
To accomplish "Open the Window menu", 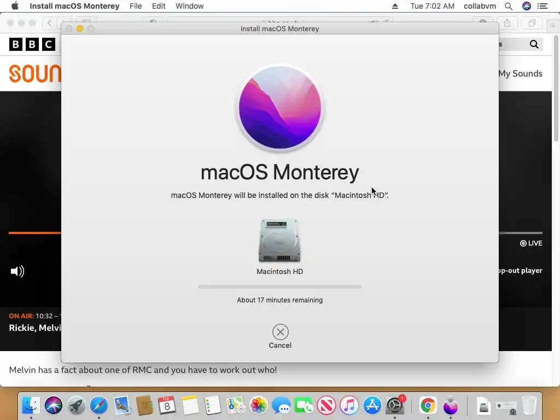I will pos(190,6).
